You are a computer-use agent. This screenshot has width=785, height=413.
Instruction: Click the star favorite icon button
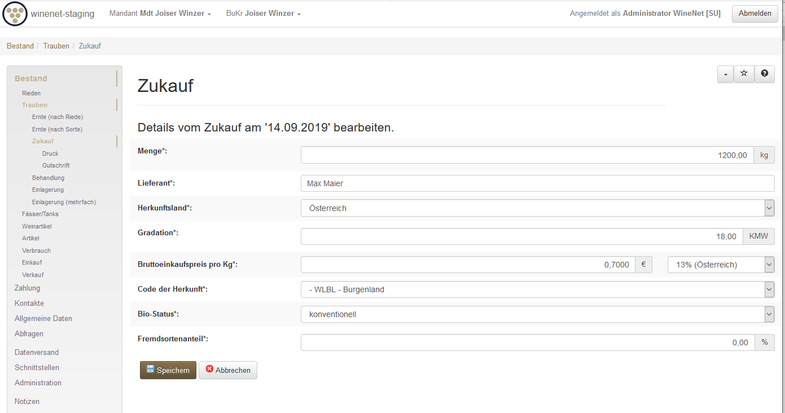click(x=744, y=74)
